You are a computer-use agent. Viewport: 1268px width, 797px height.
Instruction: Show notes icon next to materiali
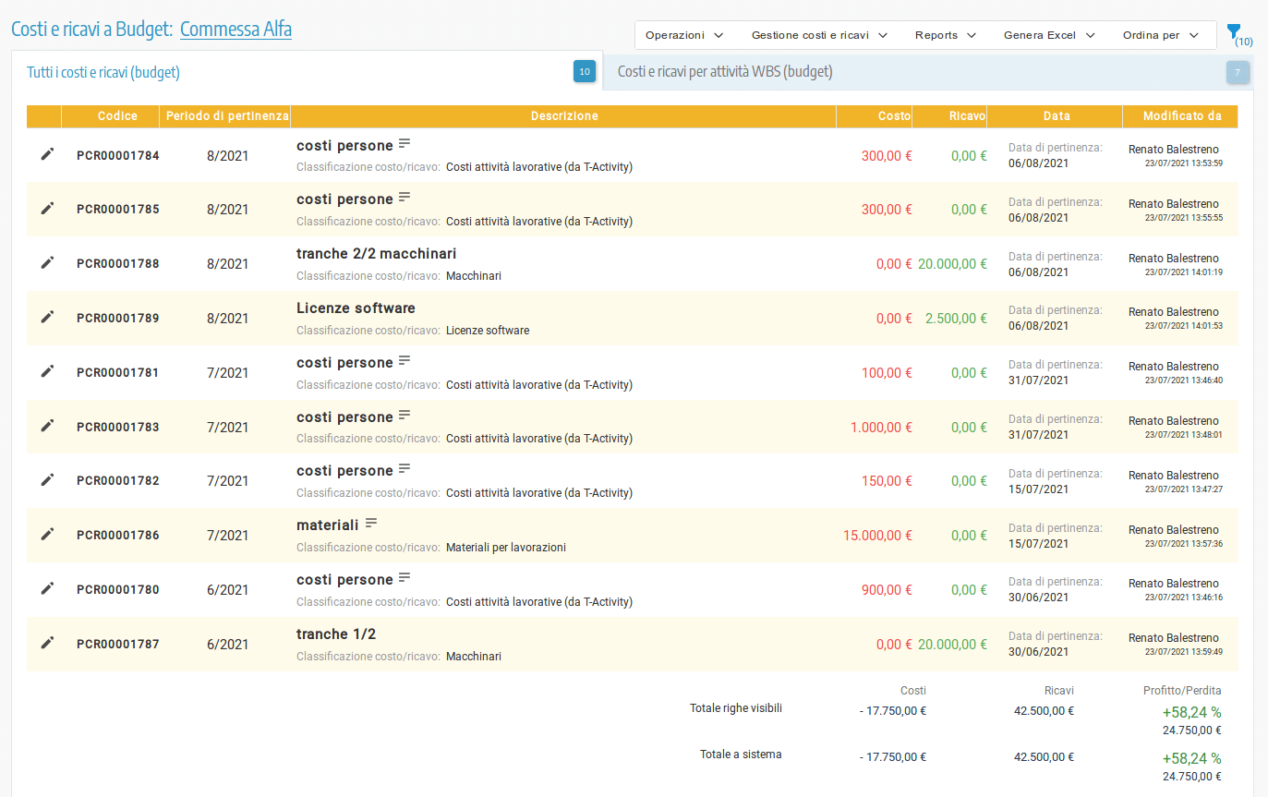pyautogui.click(x=371, y=524)
